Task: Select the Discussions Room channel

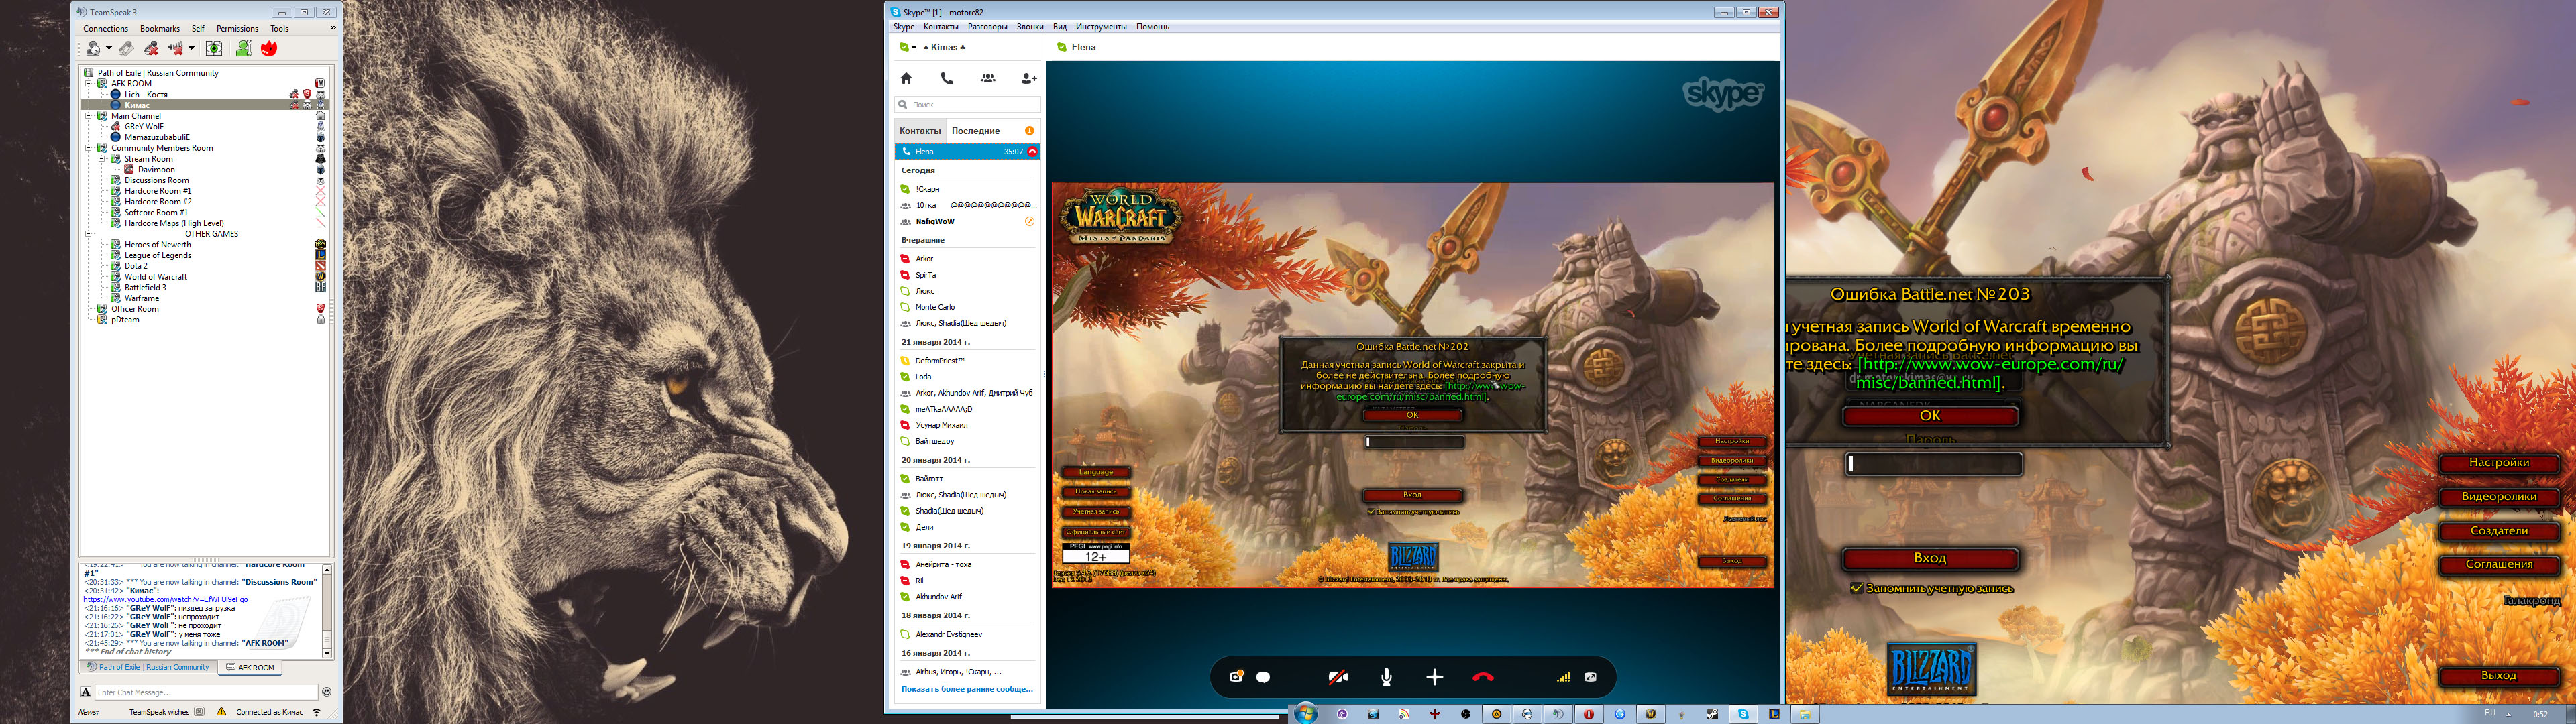Action: [156, 180]
